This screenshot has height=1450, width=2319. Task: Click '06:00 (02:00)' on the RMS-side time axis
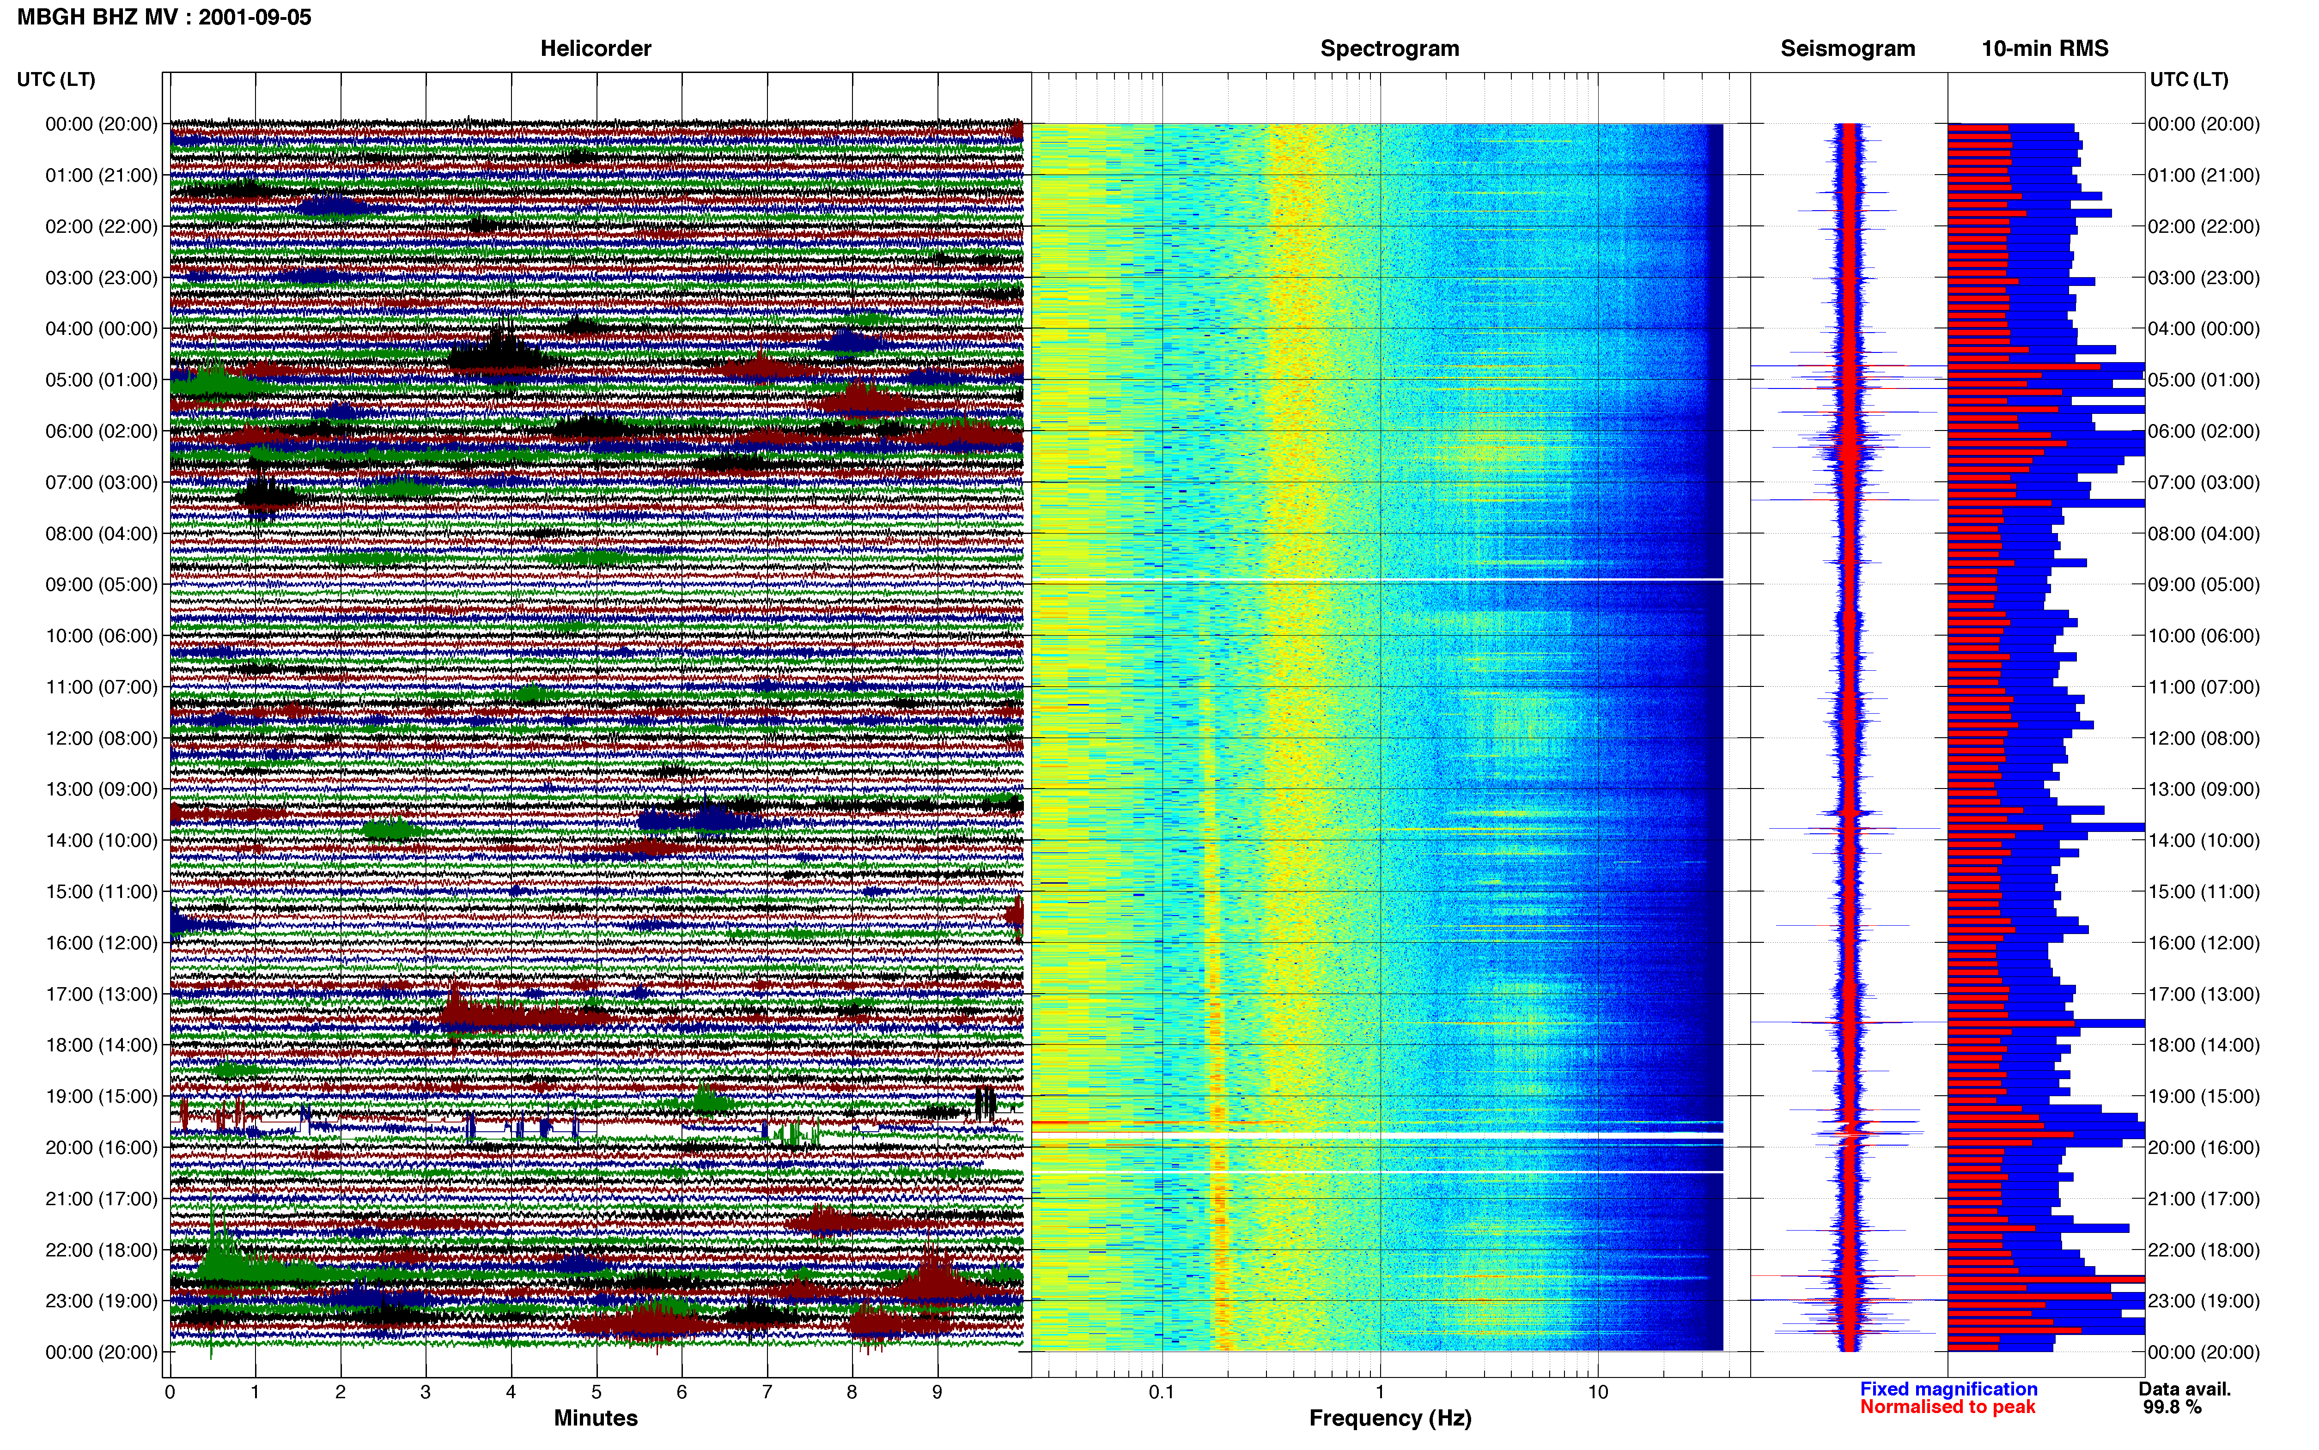[x=2204, y=431]
